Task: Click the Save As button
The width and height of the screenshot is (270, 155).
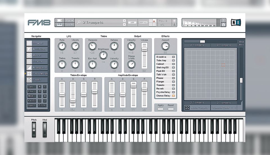Action: [x=69, y=25]
